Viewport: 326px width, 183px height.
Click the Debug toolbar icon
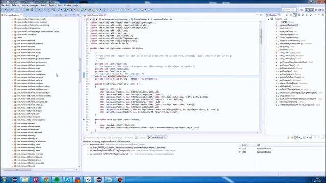click(x=58, y=10)
